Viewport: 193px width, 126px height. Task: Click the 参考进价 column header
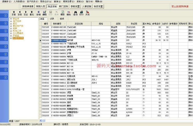156,24
